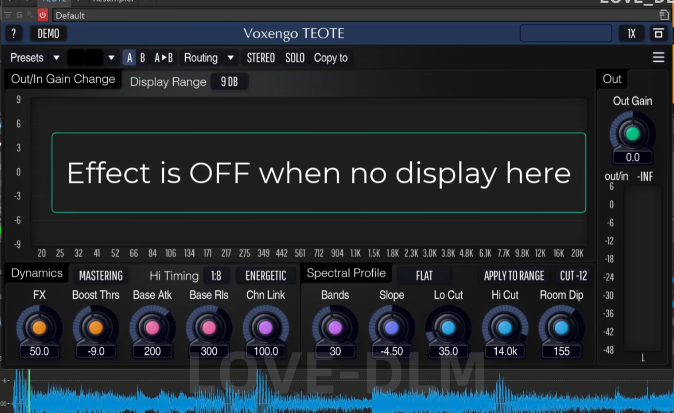
Task: Click the out/in level meter
Action: point(643,268)
